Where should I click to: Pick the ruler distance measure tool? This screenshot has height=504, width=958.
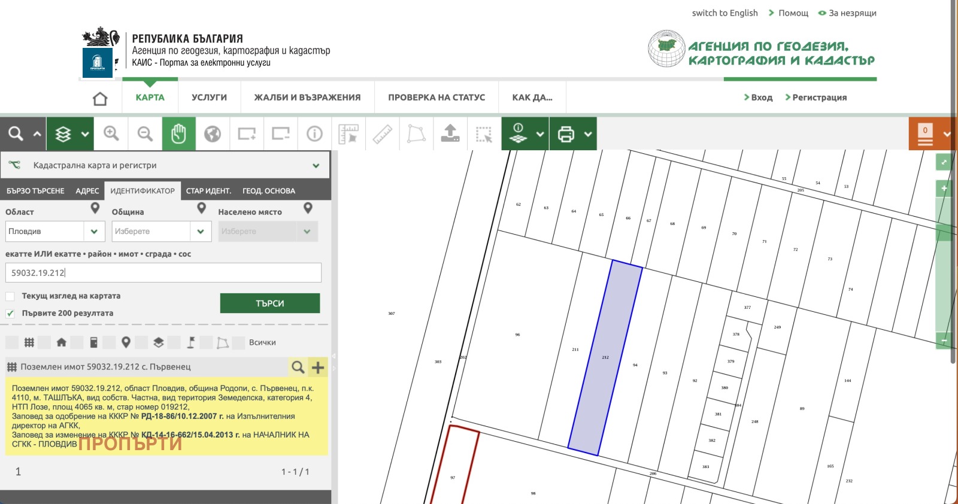[x=383, y=133]
